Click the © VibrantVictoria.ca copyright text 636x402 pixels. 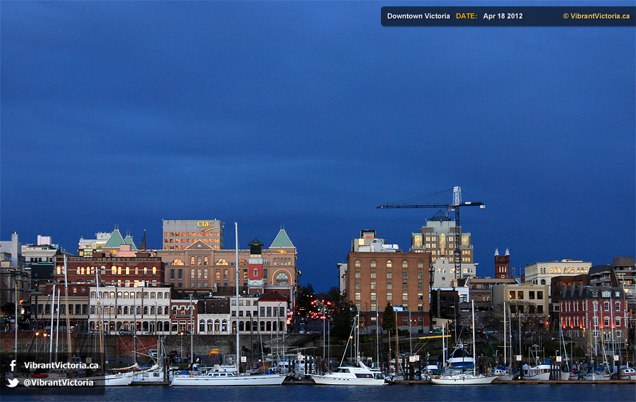596,16
